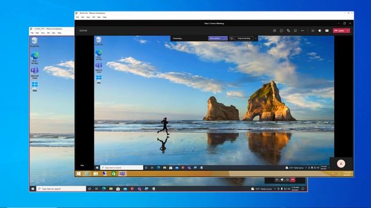Open Tabs menu in front VMware window
The height and width of the screenshot is (208, 371).
tap(99, 17)
